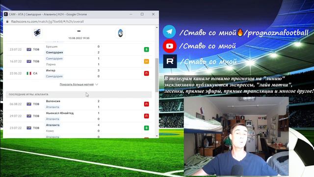
Task: Click red П badge for Ньюкасл Юнайтед match
Action: [x=146, y=116]
